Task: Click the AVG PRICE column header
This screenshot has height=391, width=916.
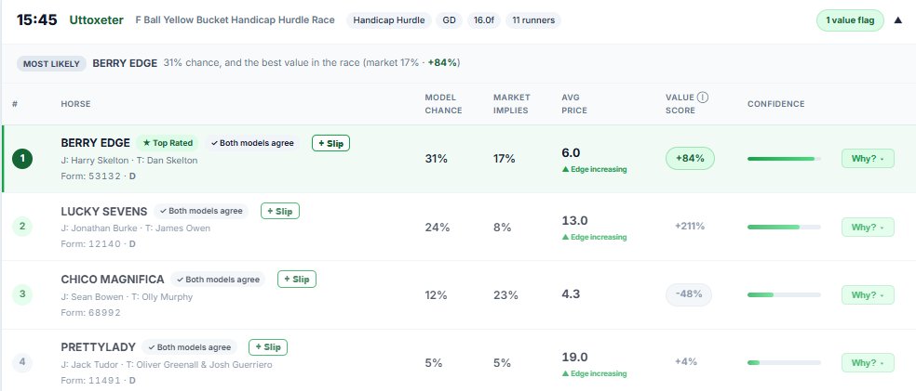Action: click(574, 104)
